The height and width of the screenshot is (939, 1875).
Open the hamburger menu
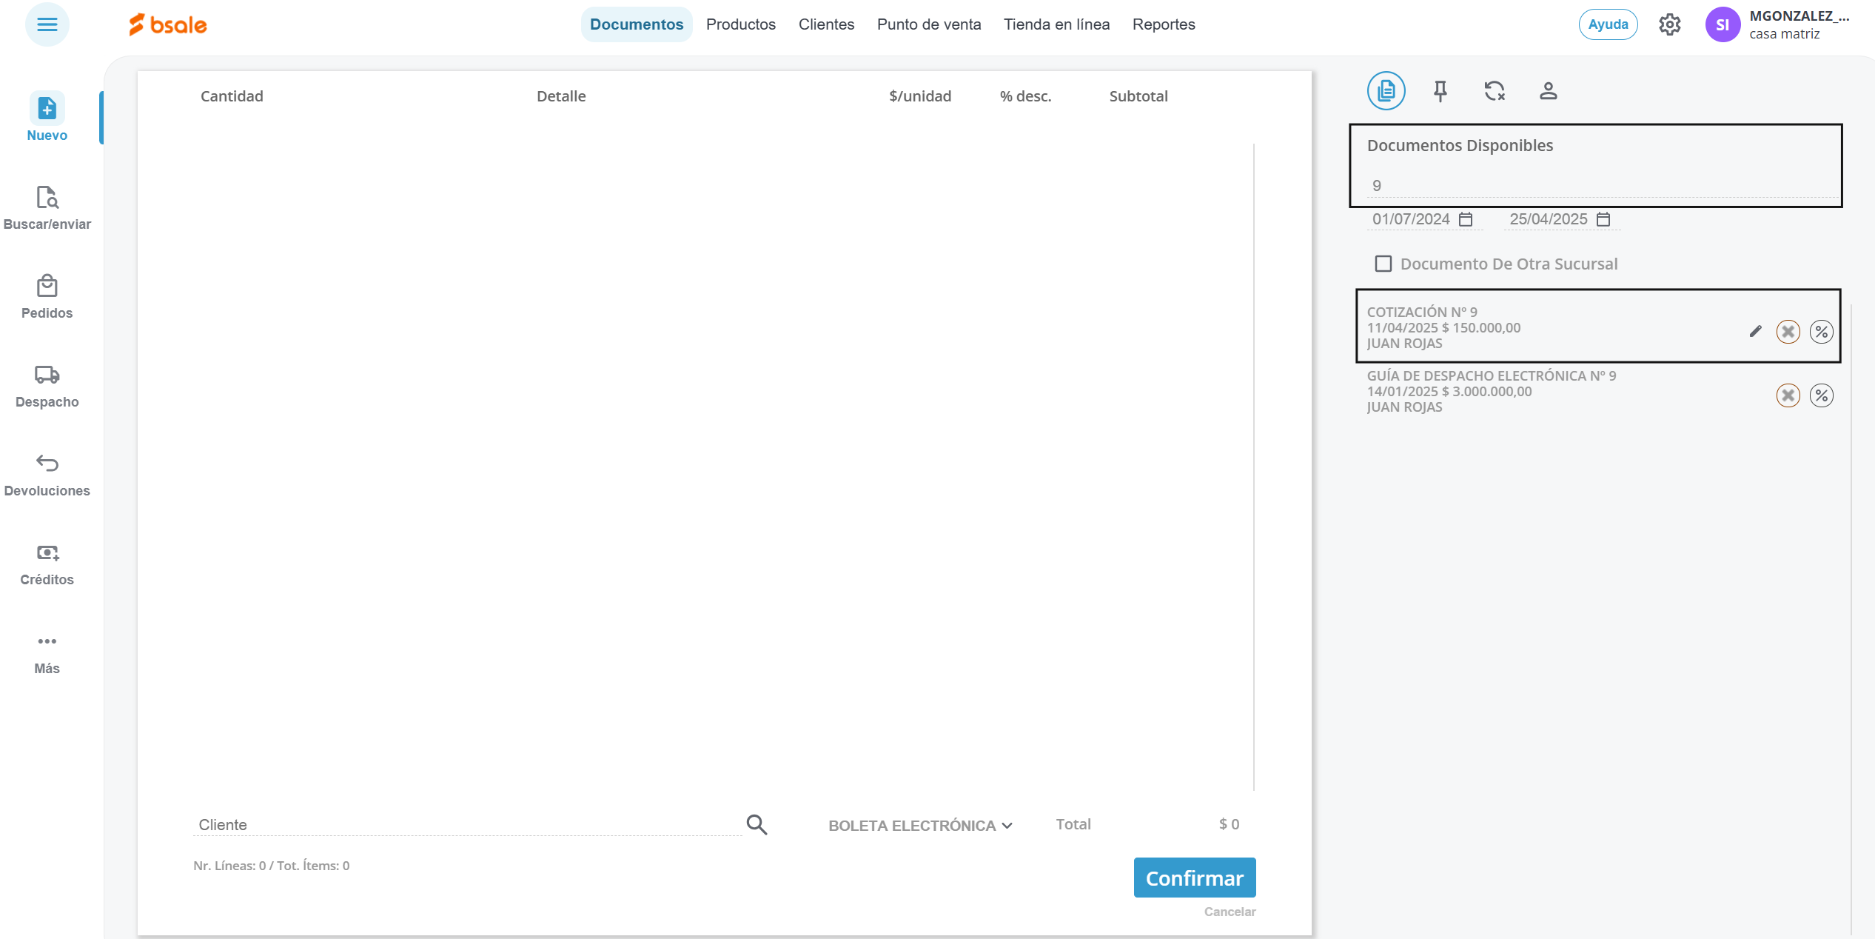pos(47,24)
